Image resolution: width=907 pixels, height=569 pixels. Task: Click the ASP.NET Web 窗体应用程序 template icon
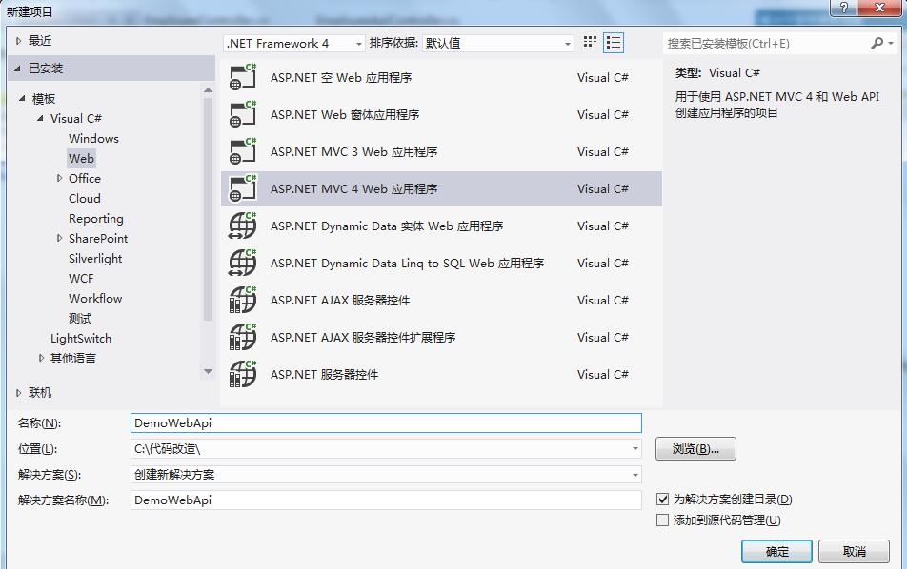242,114
